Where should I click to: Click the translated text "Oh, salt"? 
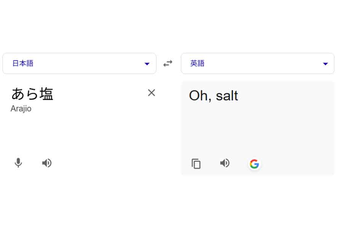[213, 96]
